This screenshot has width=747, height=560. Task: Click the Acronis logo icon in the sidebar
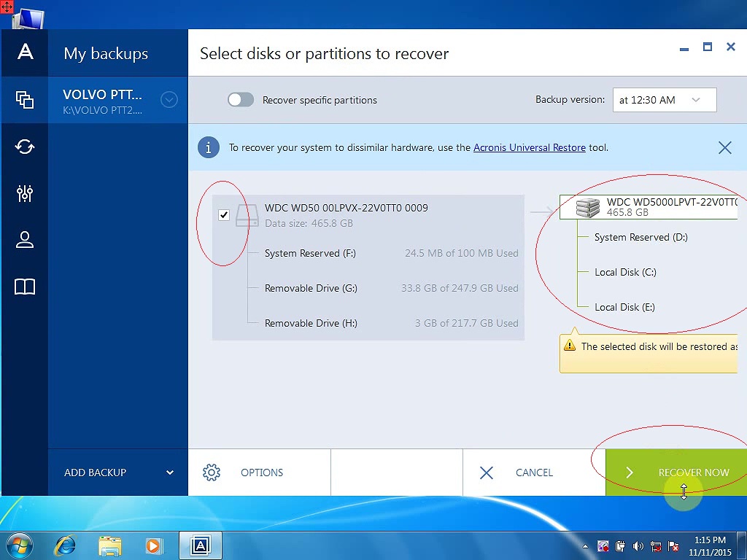pyautogui.click(x=25, y=52)
